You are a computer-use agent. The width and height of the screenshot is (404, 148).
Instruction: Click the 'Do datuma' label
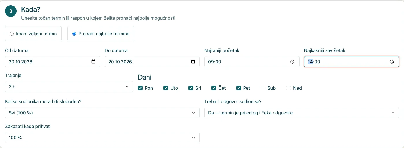[116, 50]
